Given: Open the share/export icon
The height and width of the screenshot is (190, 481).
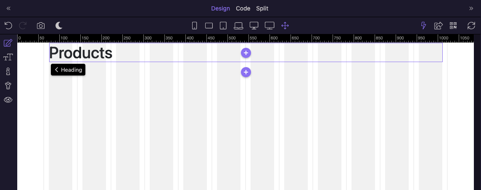Looking at the screenshot, I should tap(438, 26).
